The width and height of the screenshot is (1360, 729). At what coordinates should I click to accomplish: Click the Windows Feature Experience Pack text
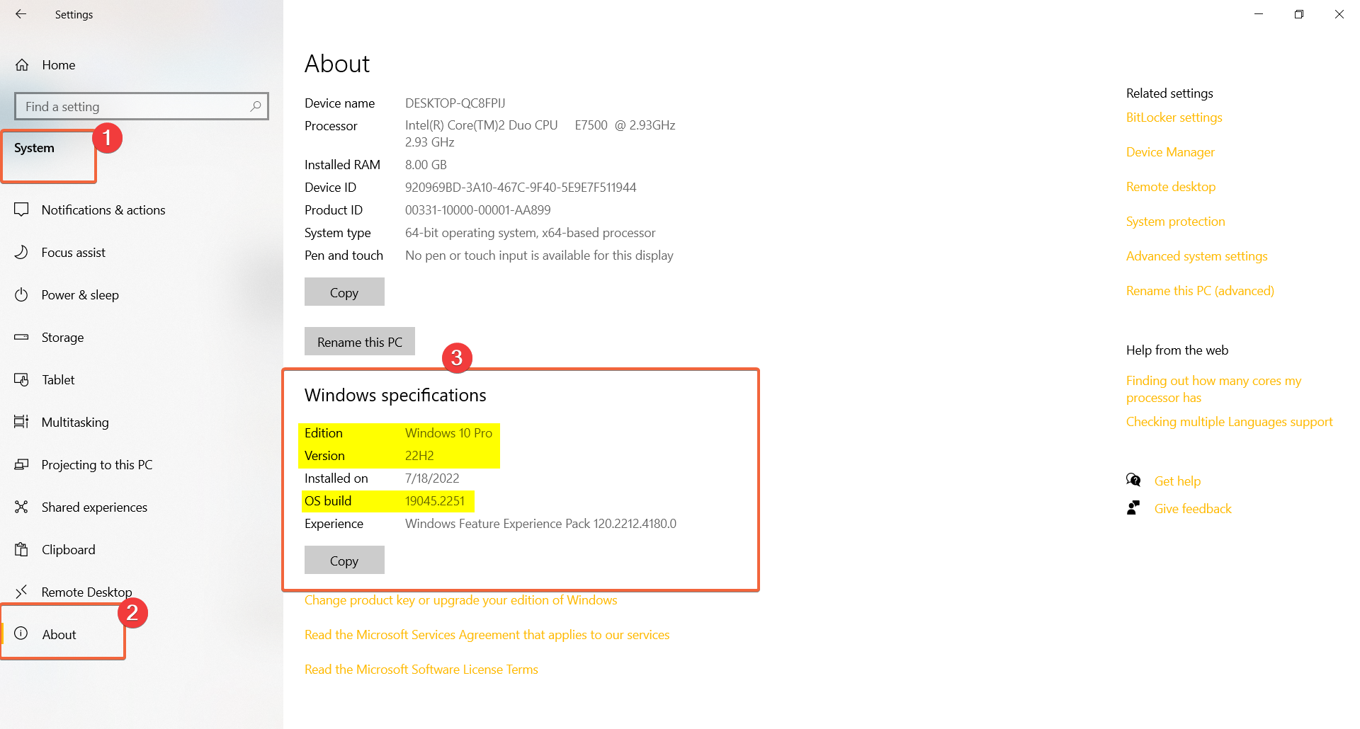tap(540, 524)
